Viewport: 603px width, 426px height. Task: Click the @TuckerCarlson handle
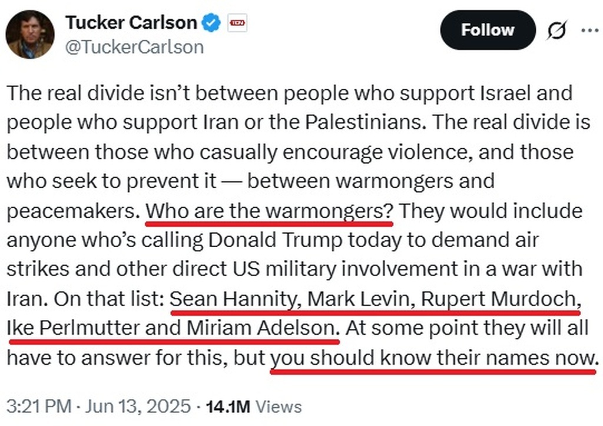(134, 46)
